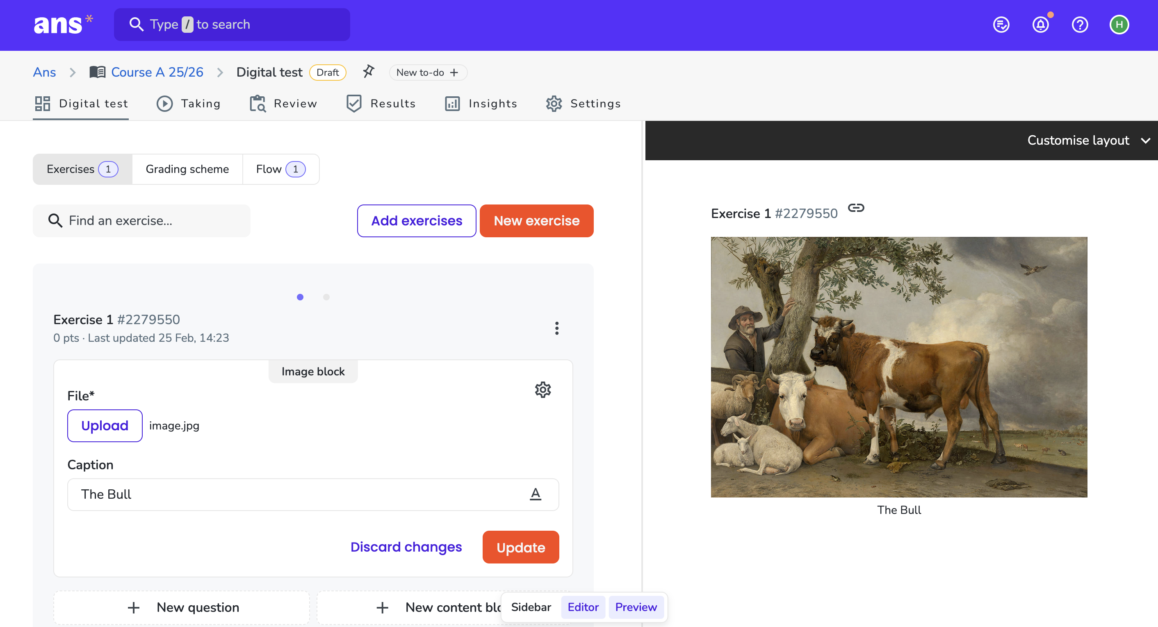Click the search magnifier icon in top bar
This screenshot has width=1158, height=627.
(136, 24)
